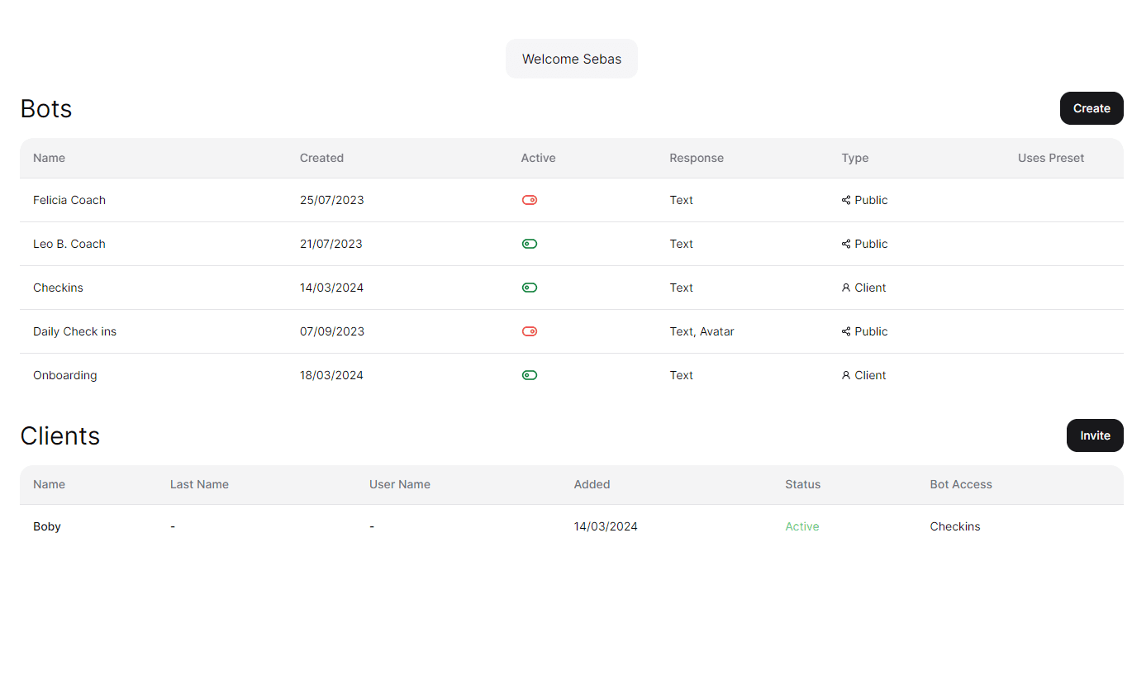Click the Active column header

tap(538, 158)
